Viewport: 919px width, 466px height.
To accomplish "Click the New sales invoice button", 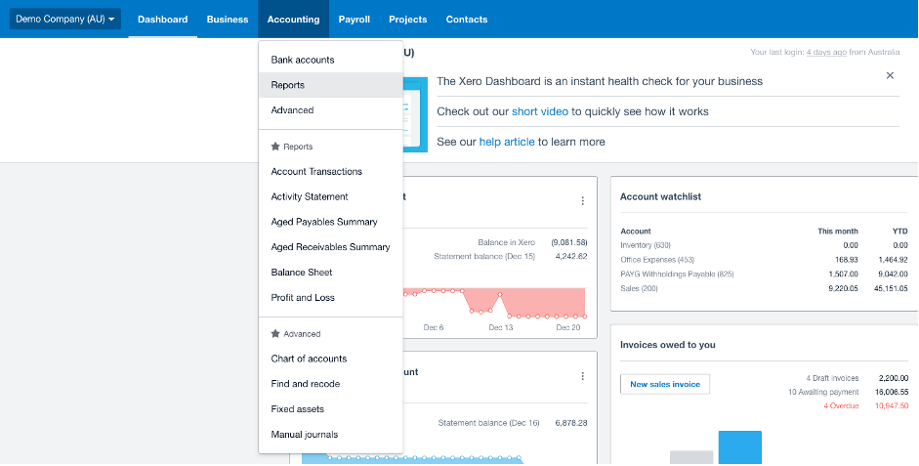I will click(x=665, y=385).
